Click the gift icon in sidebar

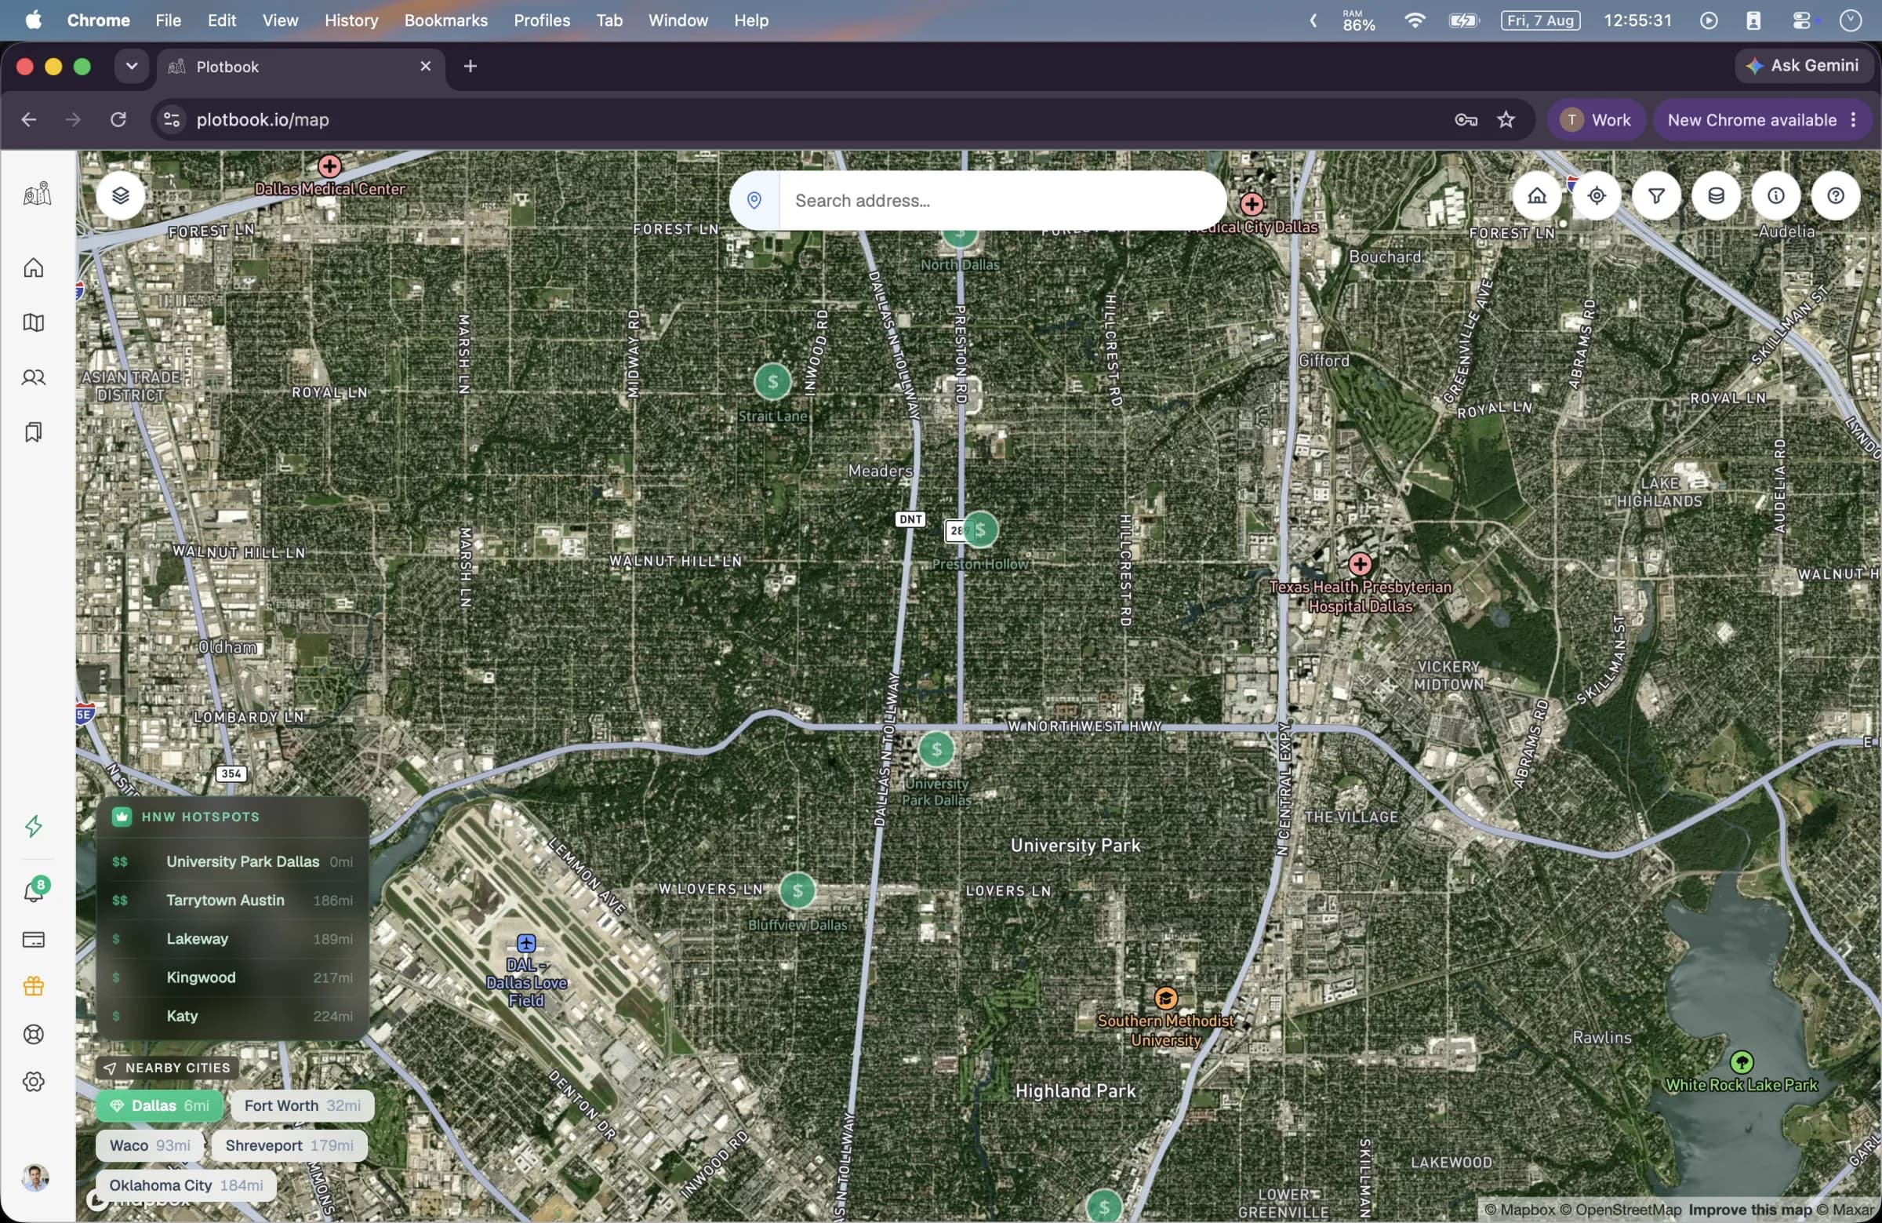click(33, 986)
